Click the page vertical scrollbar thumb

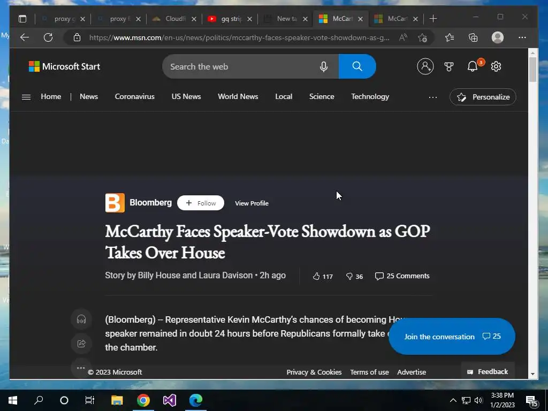coord(532,69)
